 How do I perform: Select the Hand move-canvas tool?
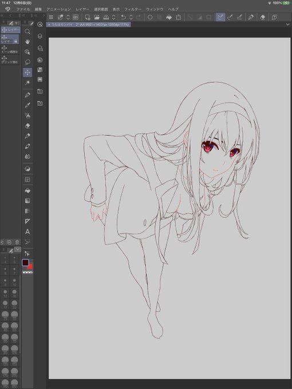27,42
